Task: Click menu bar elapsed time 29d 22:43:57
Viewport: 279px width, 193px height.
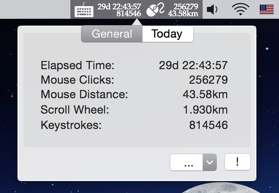Action: 119,6
